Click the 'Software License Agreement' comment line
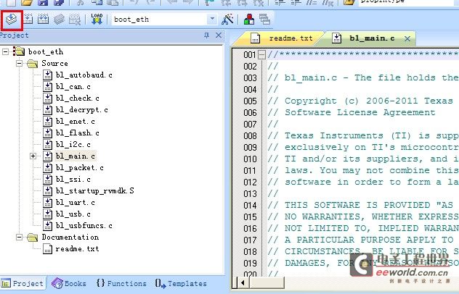Viewport: 459px width, 294px height. click(x=352, y=113)
